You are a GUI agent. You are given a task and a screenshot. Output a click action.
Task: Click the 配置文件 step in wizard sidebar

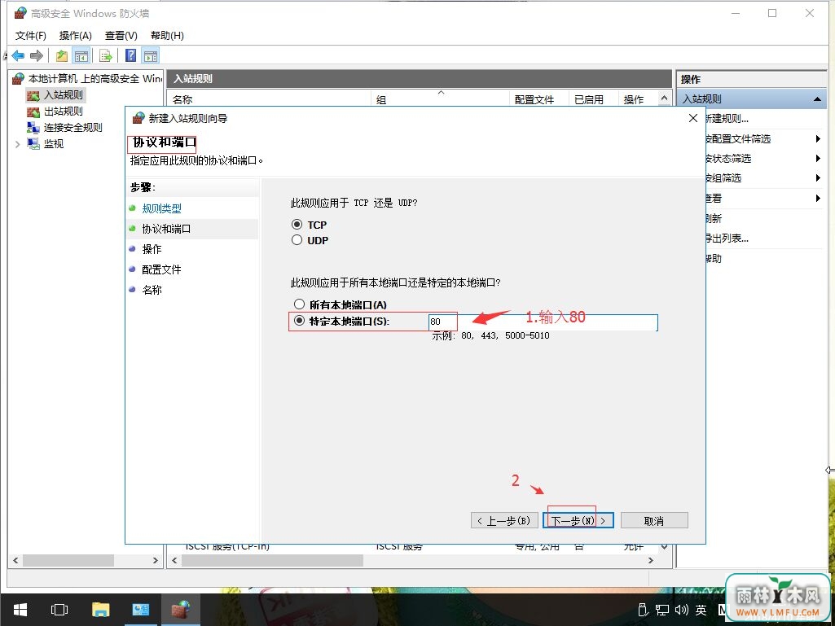coord(161,269)
